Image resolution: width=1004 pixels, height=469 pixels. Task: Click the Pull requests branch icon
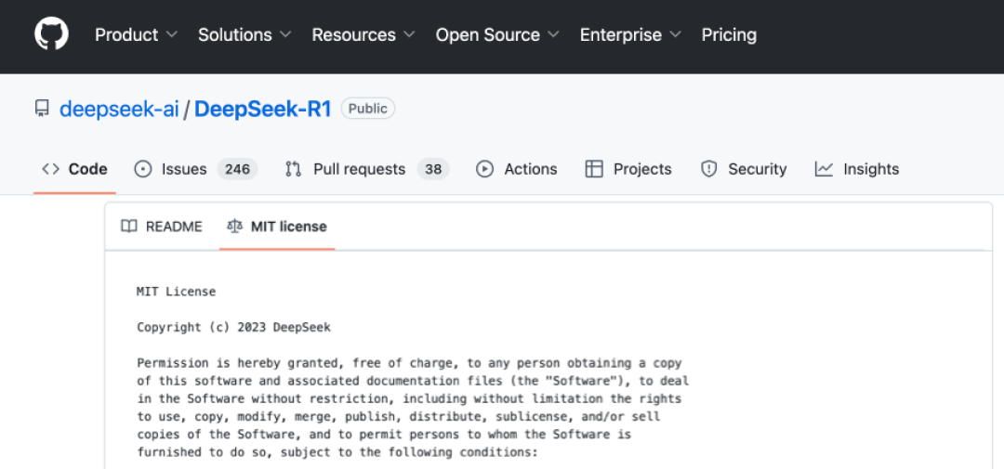[x=293, y=169]
